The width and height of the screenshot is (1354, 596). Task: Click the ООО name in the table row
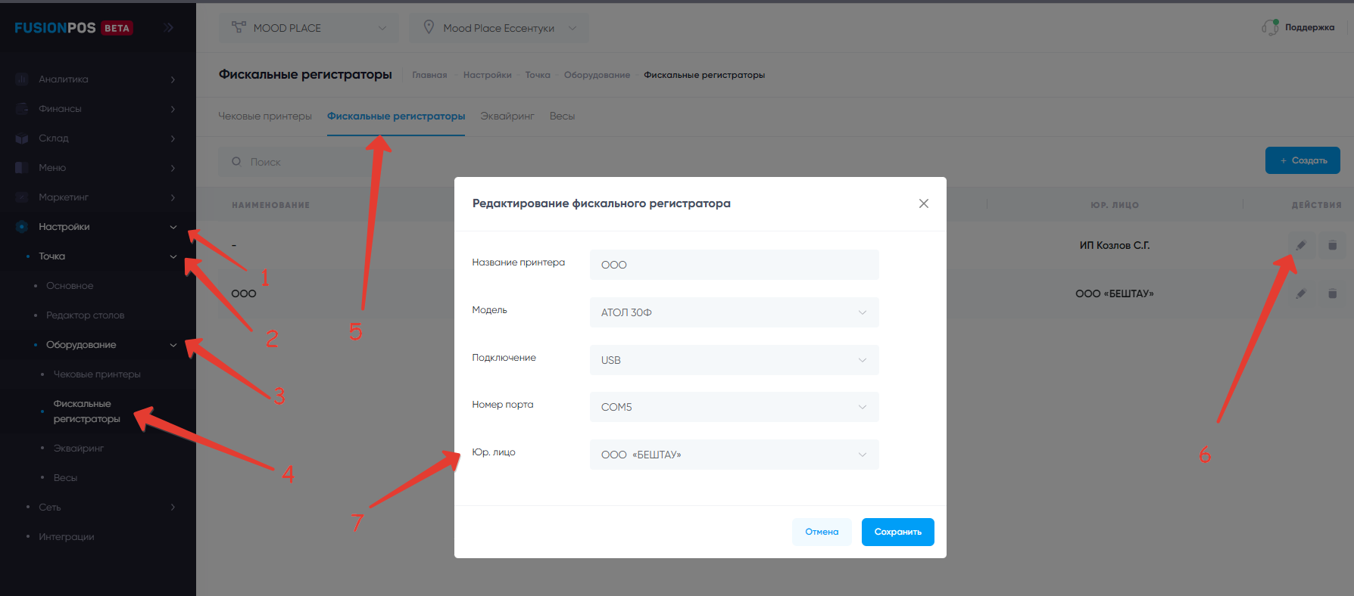pyautogui.click(x=244, y=293)
